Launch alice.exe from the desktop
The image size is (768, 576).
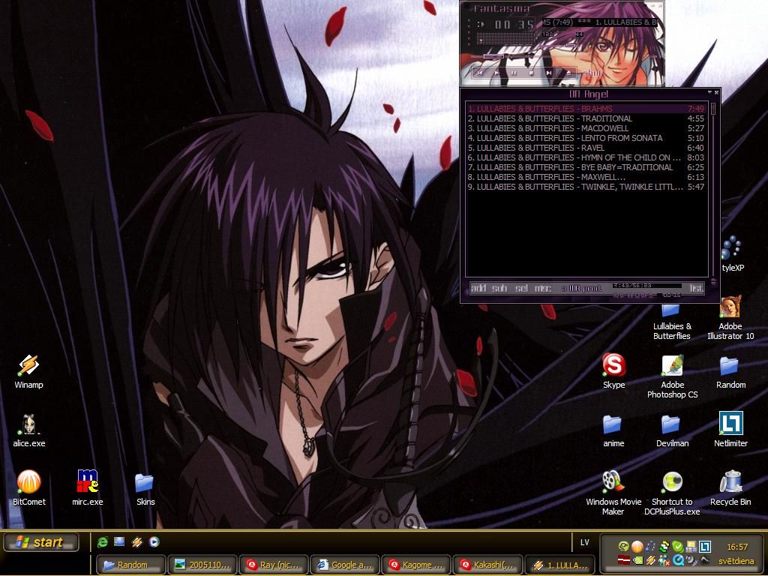click(x=29, y=430)
